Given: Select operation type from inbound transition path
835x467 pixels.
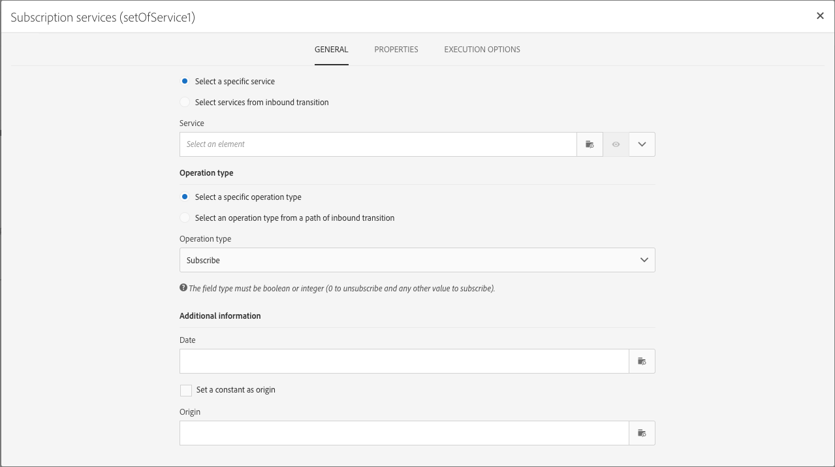Looking at the screenshot, I should click(185, 218).
